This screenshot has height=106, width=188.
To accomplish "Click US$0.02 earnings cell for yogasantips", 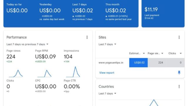I will (138, 63).
